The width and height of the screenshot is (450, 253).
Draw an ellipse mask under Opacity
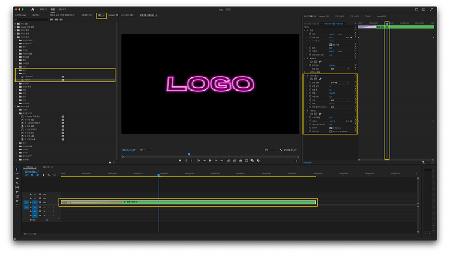(311, 62)
